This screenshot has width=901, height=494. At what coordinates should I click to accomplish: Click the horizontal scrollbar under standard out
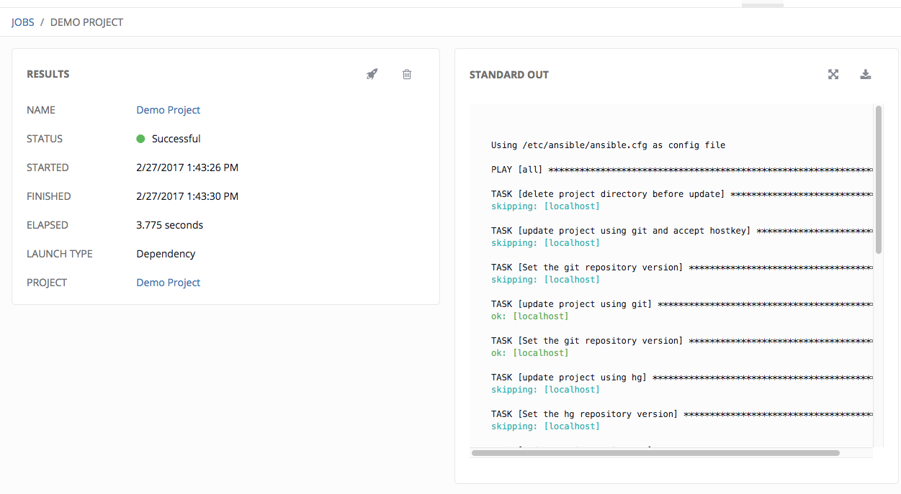[655, 453]
